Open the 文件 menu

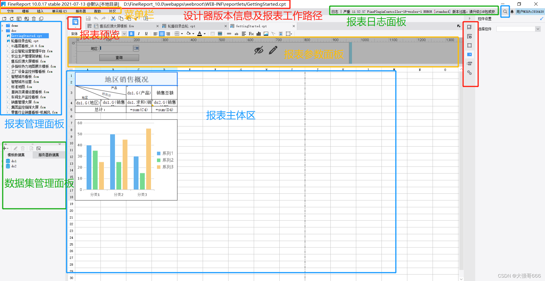coord(11,11)
